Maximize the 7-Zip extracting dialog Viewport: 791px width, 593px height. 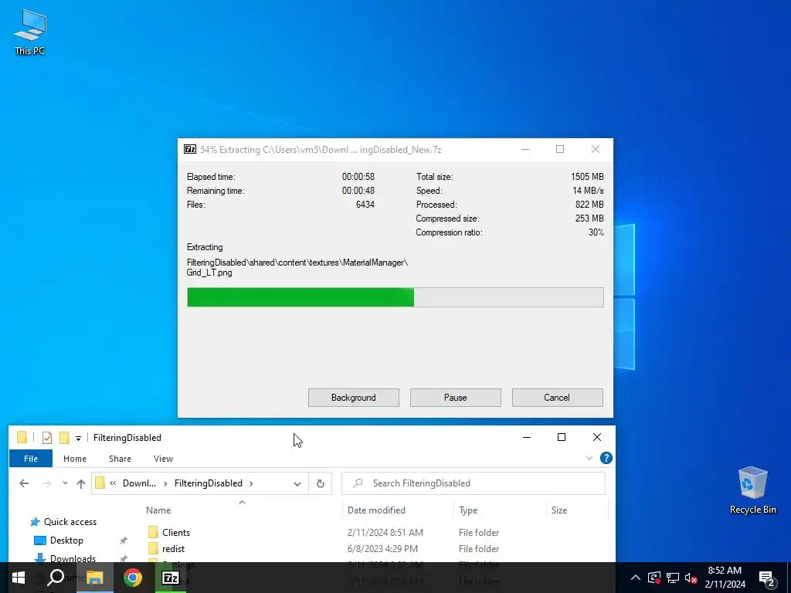560,149
